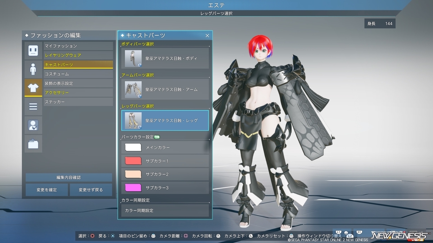Click the カメラ回転 hint icon
The image size is (433, 243).
click(x=218, y=236)
